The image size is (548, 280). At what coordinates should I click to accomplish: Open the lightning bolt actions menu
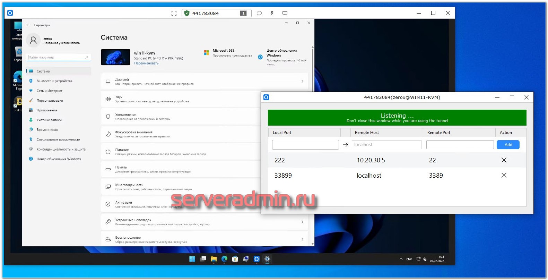[x=272, y=13]
